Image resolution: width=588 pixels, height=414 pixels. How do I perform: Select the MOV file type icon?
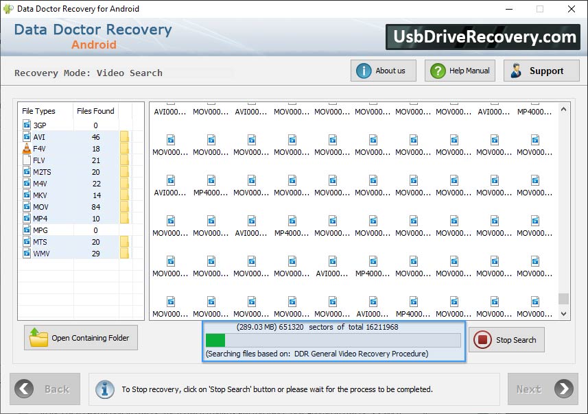27,206
